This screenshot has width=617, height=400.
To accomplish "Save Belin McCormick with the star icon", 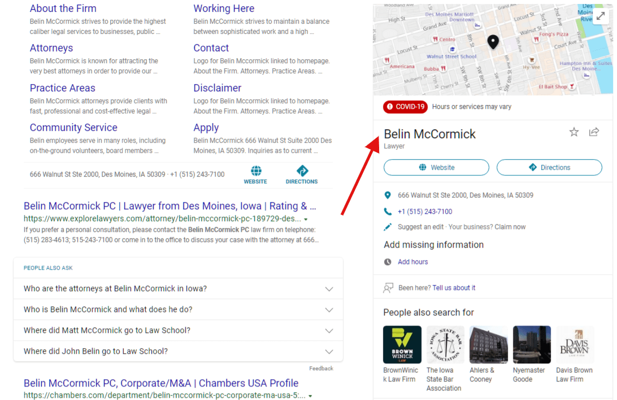I will 574,132.
